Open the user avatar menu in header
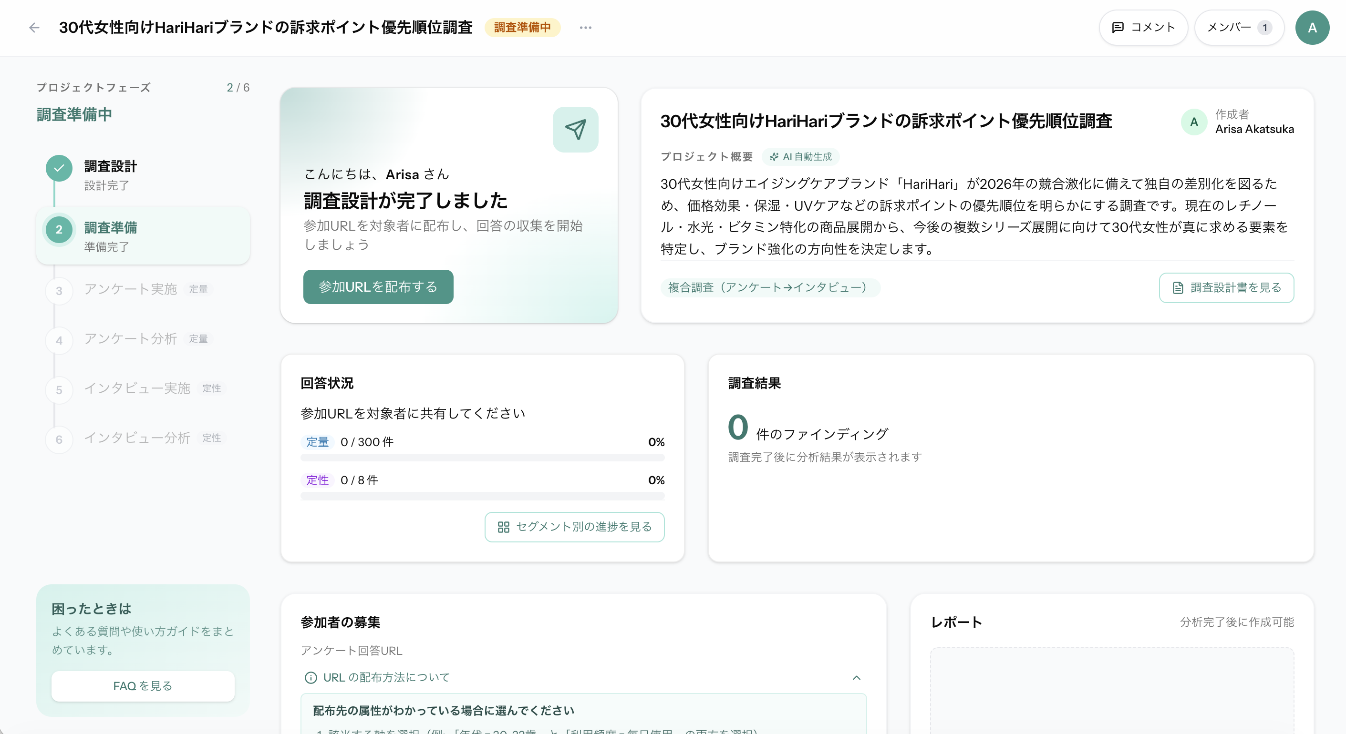 (x=1312, y=28)
